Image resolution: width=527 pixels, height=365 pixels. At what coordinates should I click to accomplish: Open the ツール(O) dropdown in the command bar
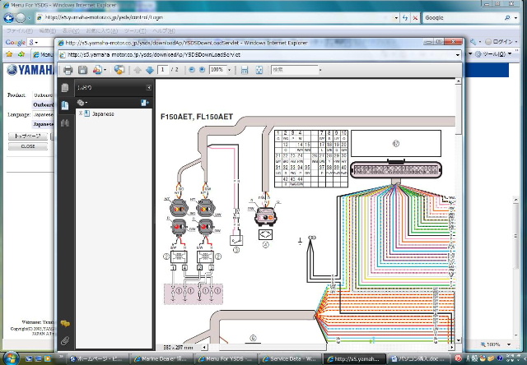tap(493, 53)
